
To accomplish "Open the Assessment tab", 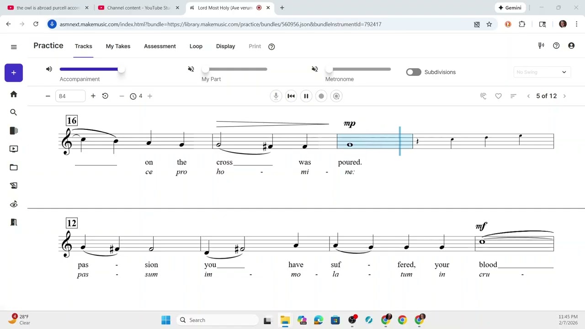I will click(160, 46).
